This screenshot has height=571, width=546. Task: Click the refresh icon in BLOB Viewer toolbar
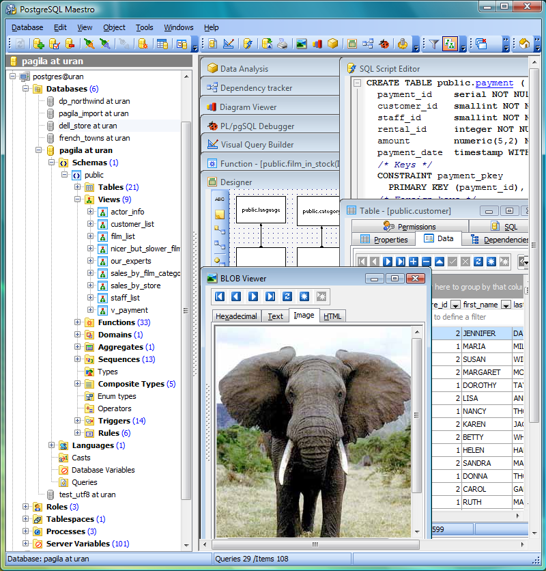click(287, 296)
